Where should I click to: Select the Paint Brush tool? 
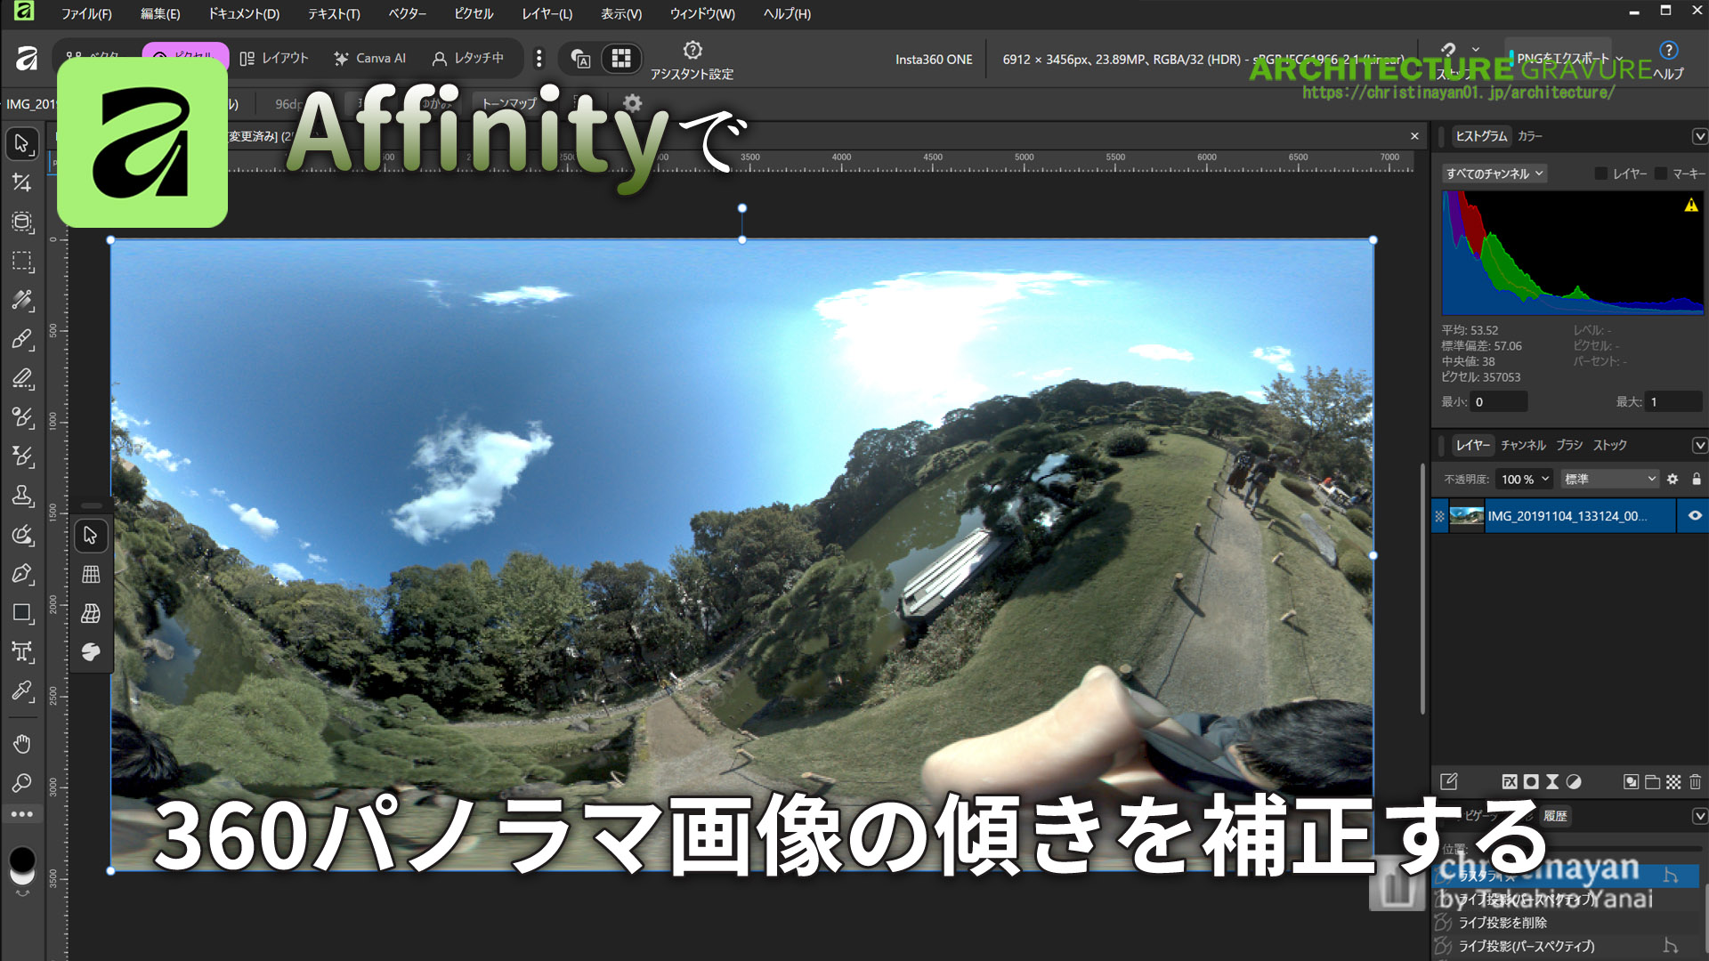(21, 339)
